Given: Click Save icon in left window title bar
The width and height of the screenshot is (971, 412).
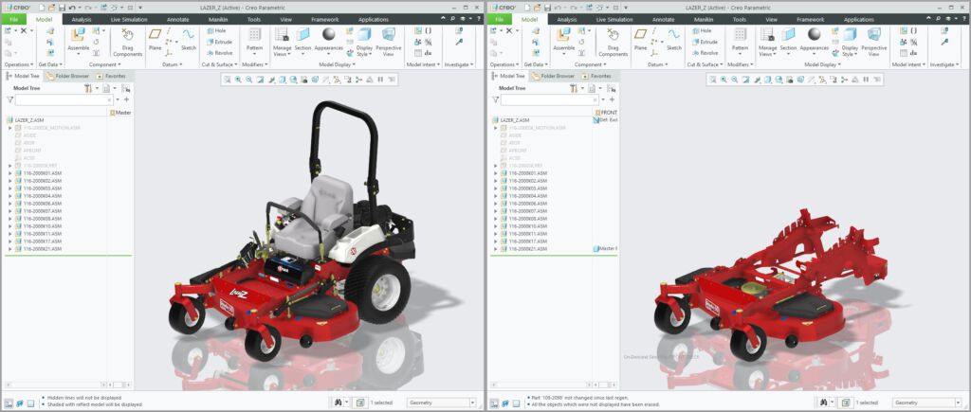Looking at the screenshot, I should [x=62, y=7].
